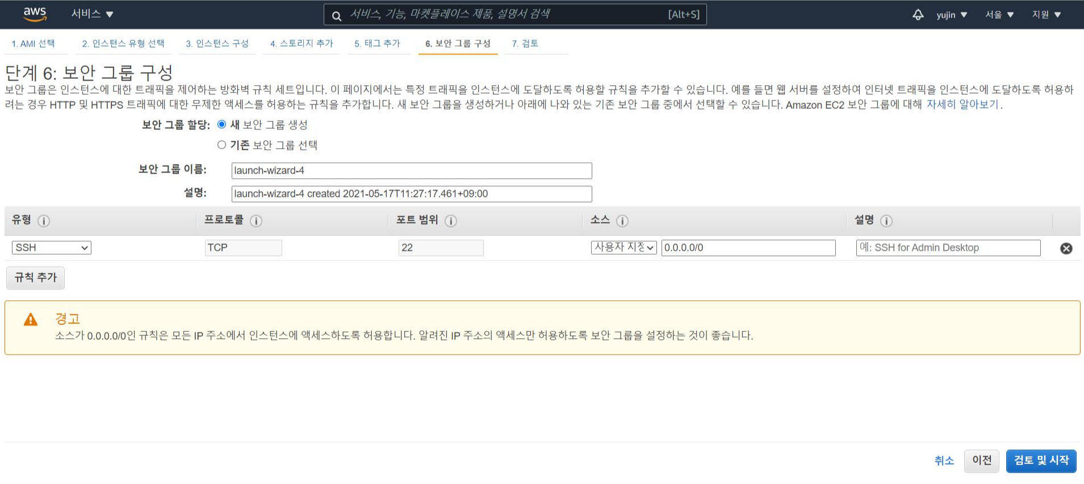This screenshot has width=1084, height=484.
Task: Click the warning triangle icon
Action: click(x=31, y=319)
